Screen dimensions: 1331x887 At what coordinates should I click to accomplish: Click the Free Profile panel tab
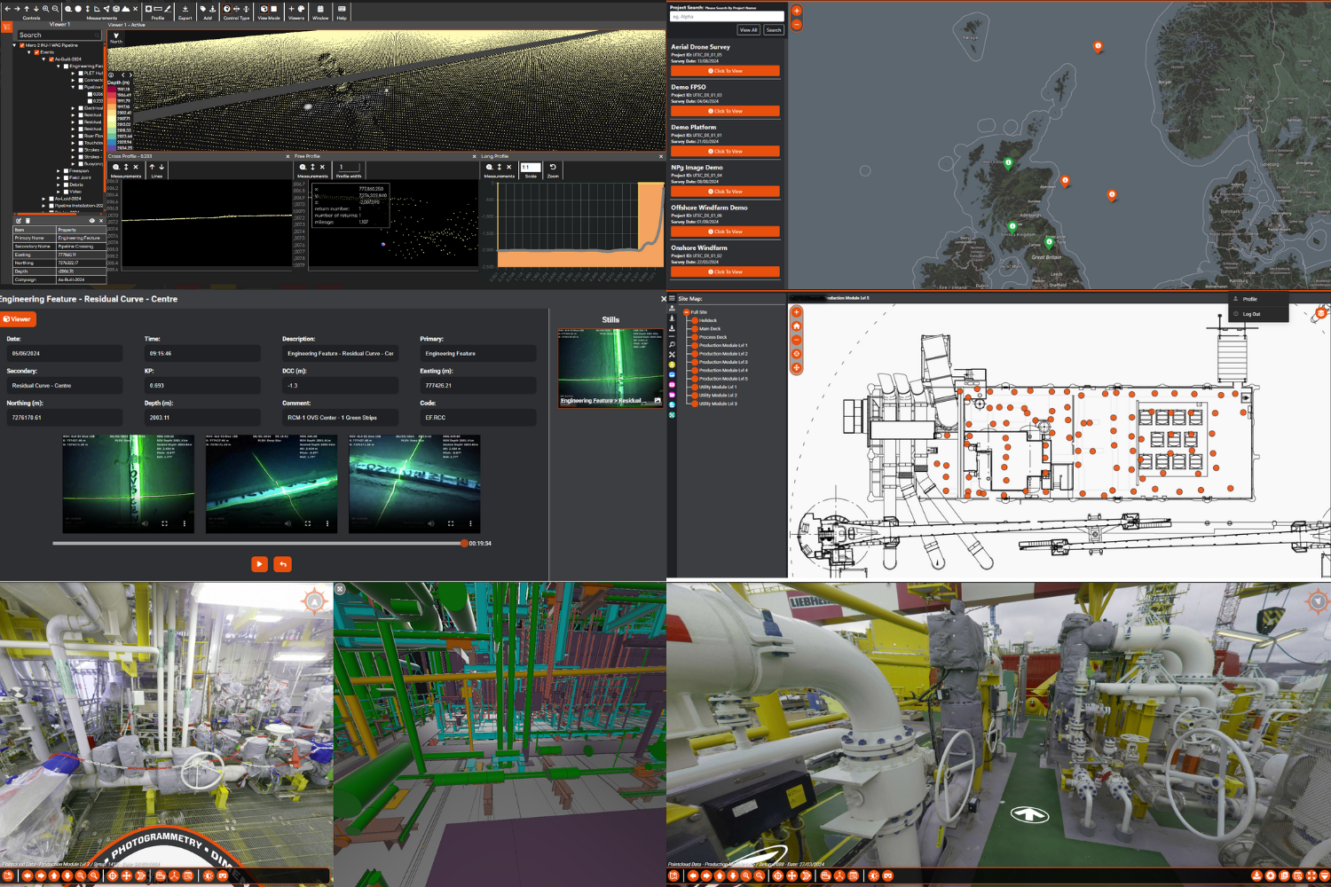click(307, 156)
